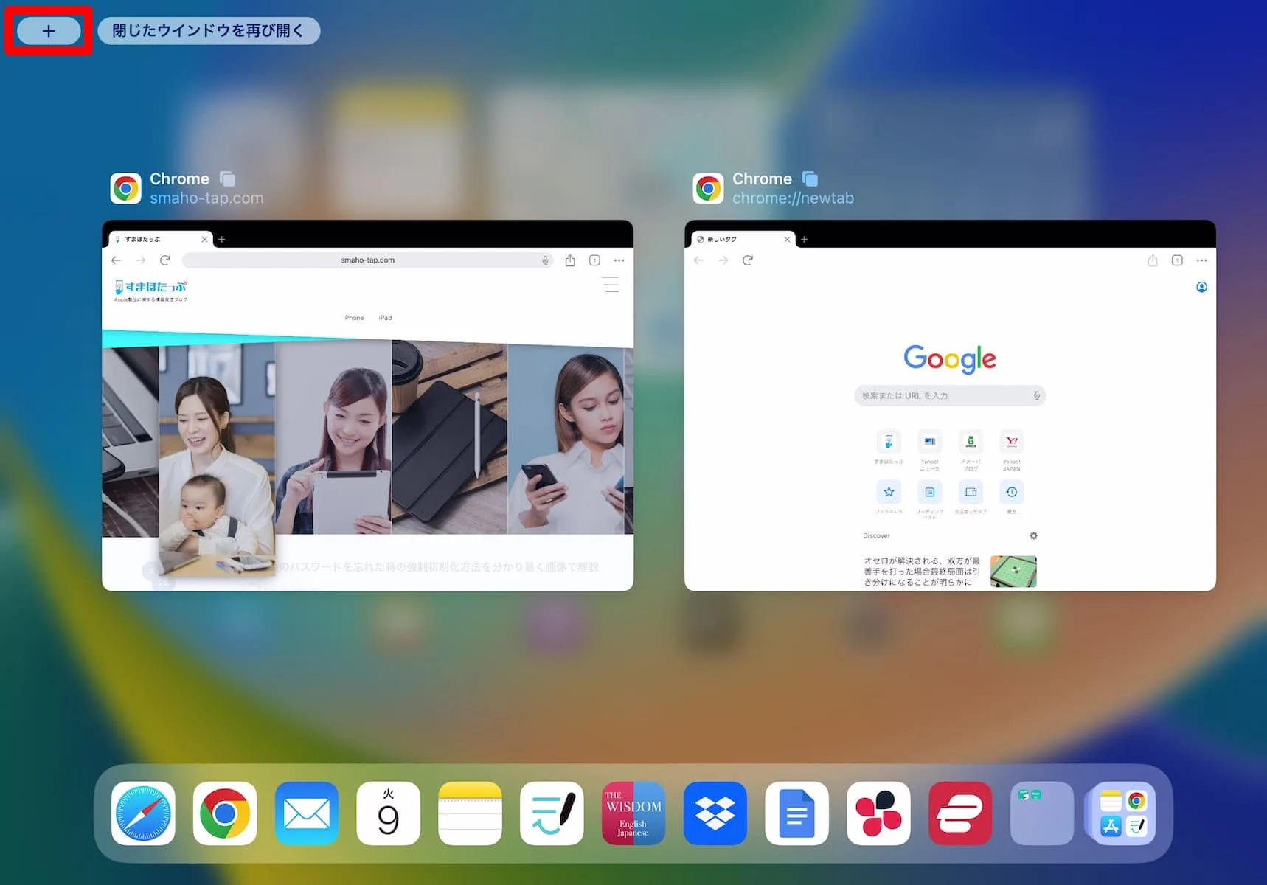Tap the plus button to add a new window
This screenshot has height=885, width=1267.
click(49, 31)
